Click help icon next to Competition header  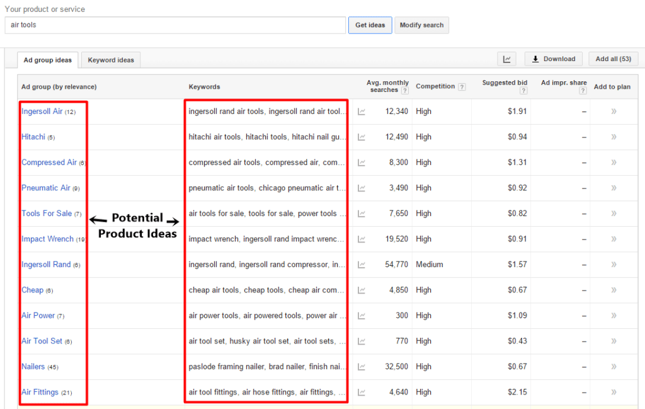[462, 87]
